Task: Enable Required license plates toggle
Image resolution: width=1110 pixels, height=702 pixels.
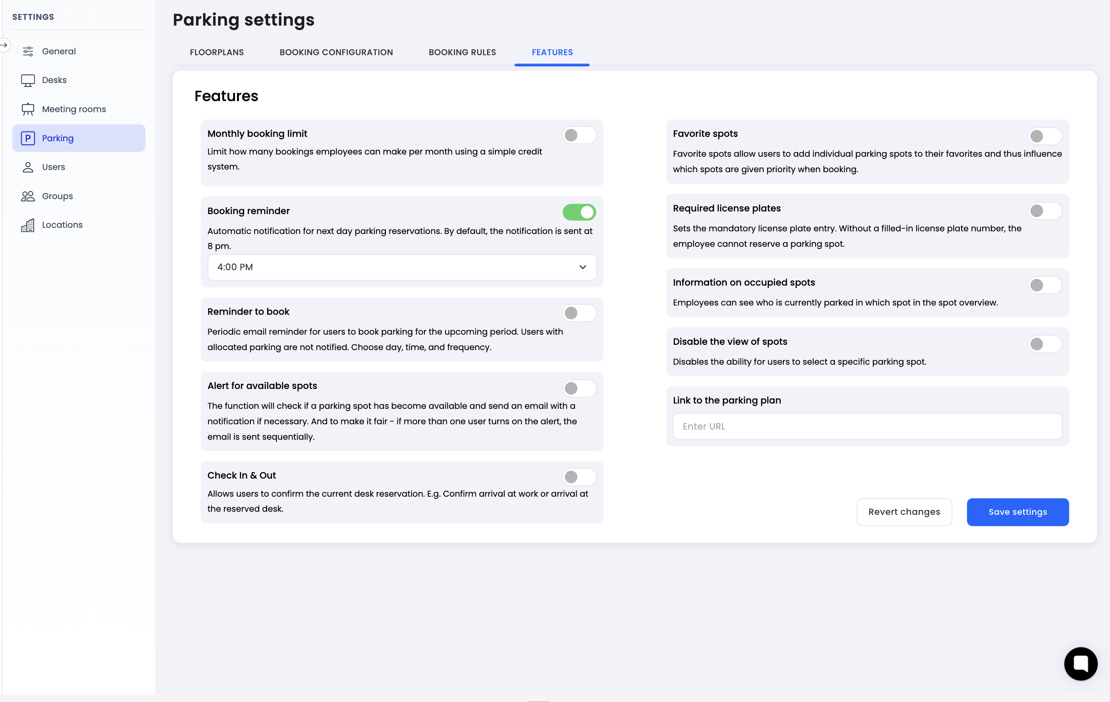Action: tap(1044, 211)
